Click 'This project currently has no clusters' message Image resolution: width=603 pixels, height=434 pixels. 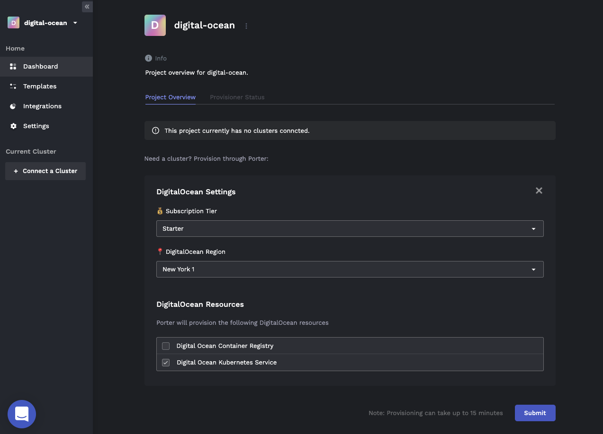click(237, 130)
